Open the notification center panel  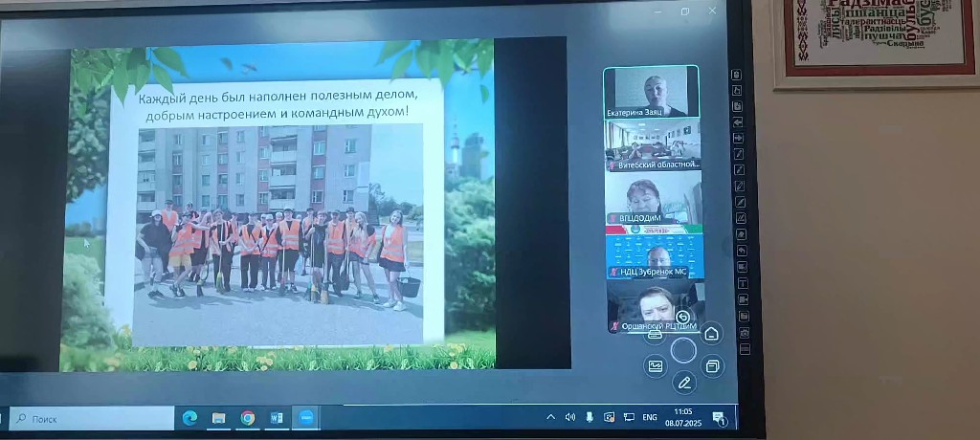(x=720, y=418)
